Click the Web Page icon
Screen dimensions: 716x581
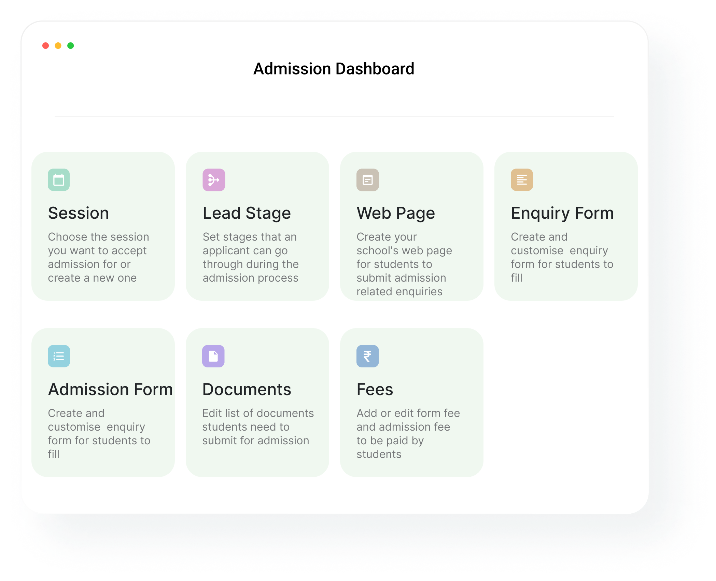coord(368,180)
